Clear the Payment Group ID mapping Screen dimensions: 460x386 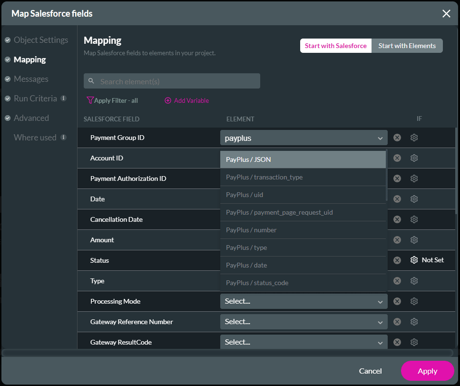[x=397, y=138]
